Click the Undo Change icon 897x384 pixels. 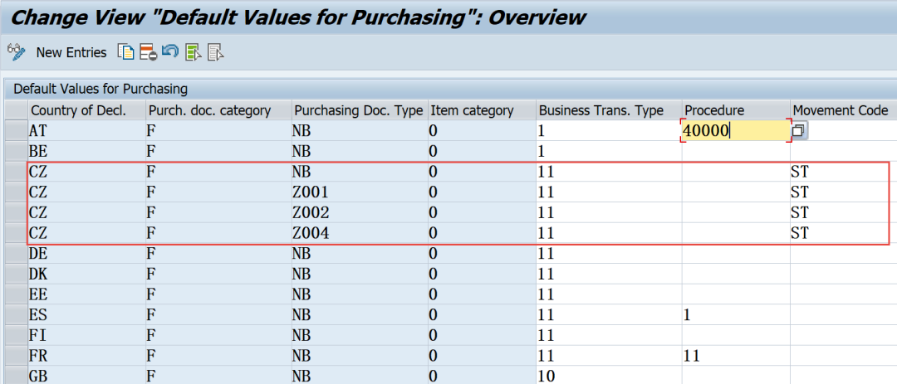coord(170,51)
